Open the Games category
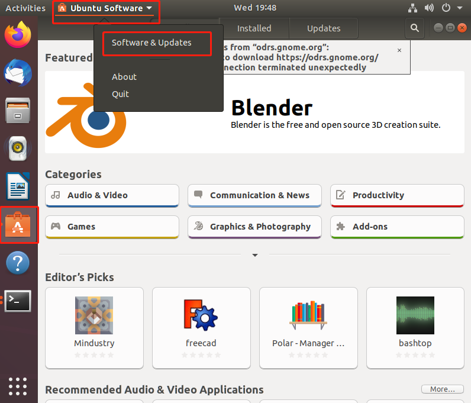This screenshot has height=403, width=471. point(112,227)
